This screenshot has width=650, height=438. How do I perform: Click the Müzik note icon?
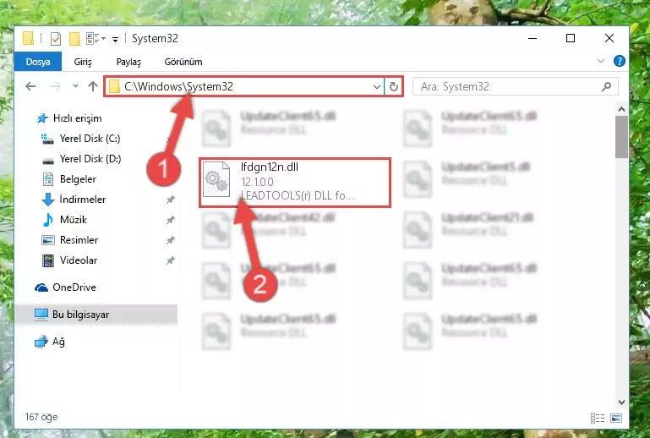tap(48, 220)
